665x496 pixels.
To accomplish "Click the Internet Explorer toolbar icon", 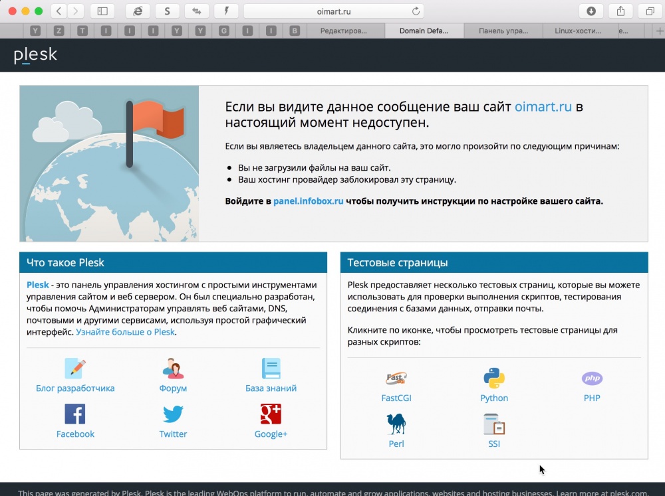I will 138,11.
